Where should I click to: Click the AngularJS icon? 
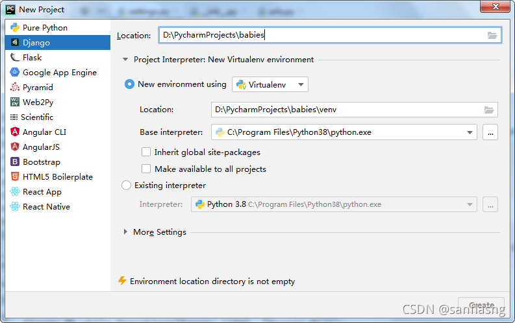[15, 147]
